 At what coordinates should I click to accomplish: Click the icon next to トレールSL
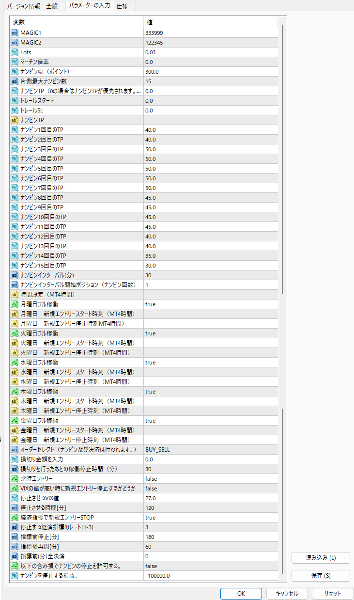14,111
